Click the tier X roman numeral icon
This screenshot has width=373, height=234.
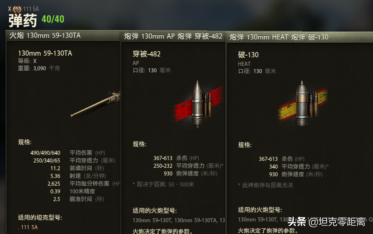coord(9,9)
